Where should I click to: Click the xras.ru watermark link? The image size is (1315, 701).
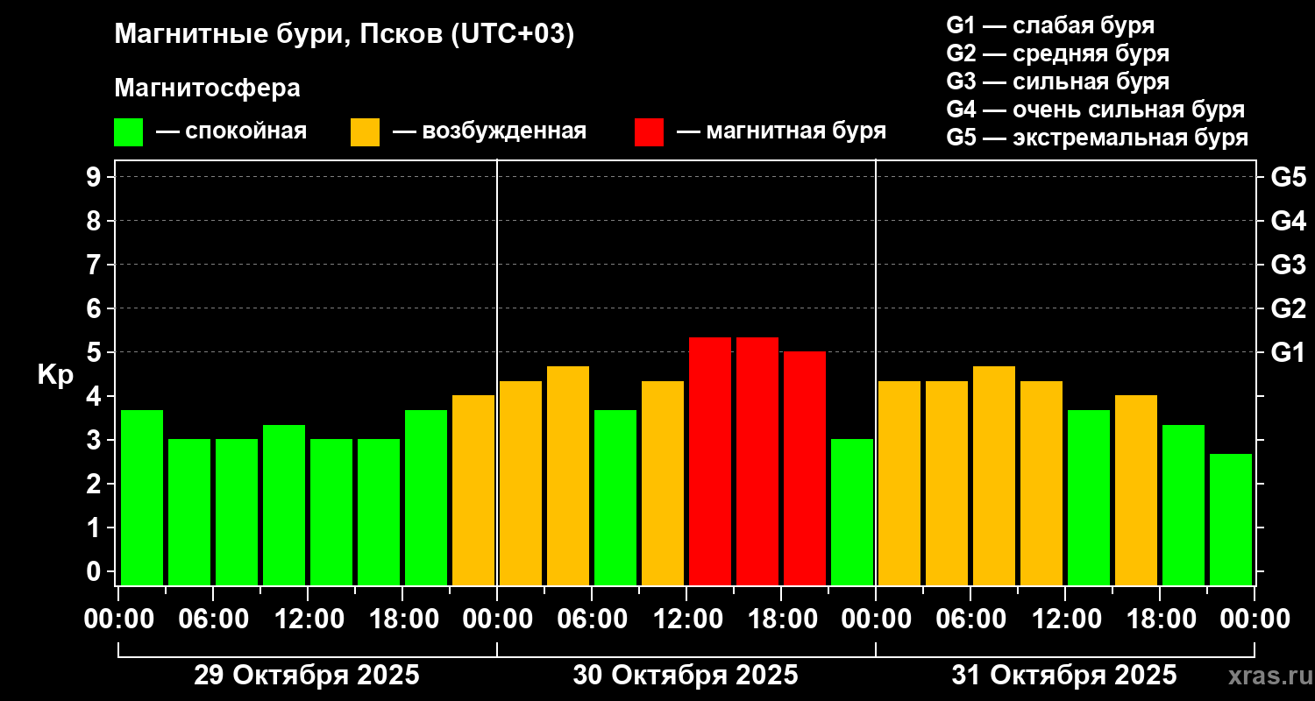pyautogui.click(x=1267, y=676)
